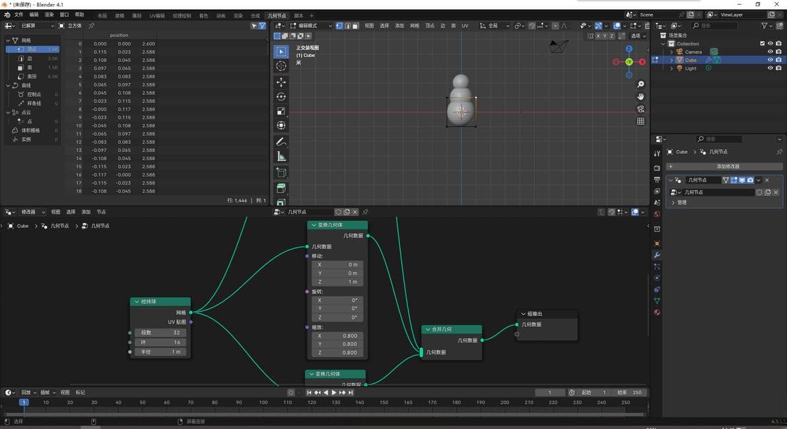Click Transform node Translation Z field

[x=337, y=281]
